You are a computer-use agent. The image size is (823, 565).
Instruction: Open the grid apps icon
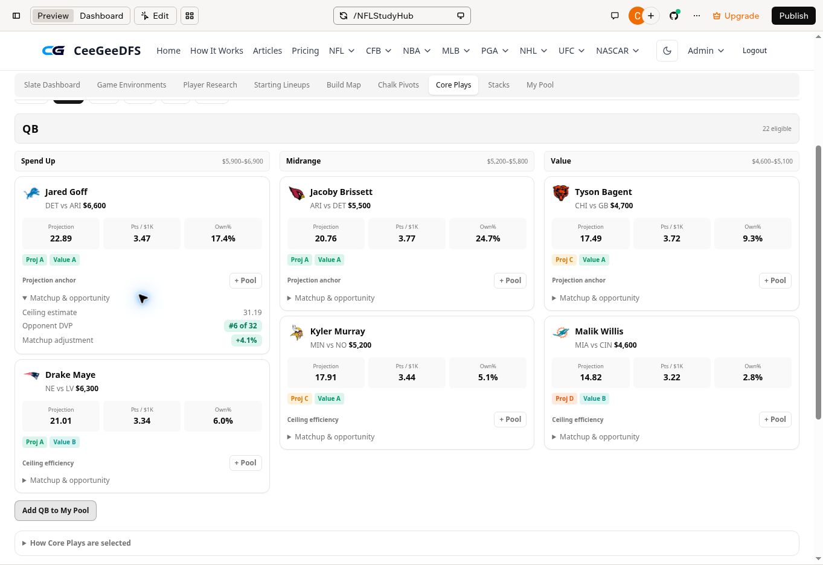coord(190,16)
